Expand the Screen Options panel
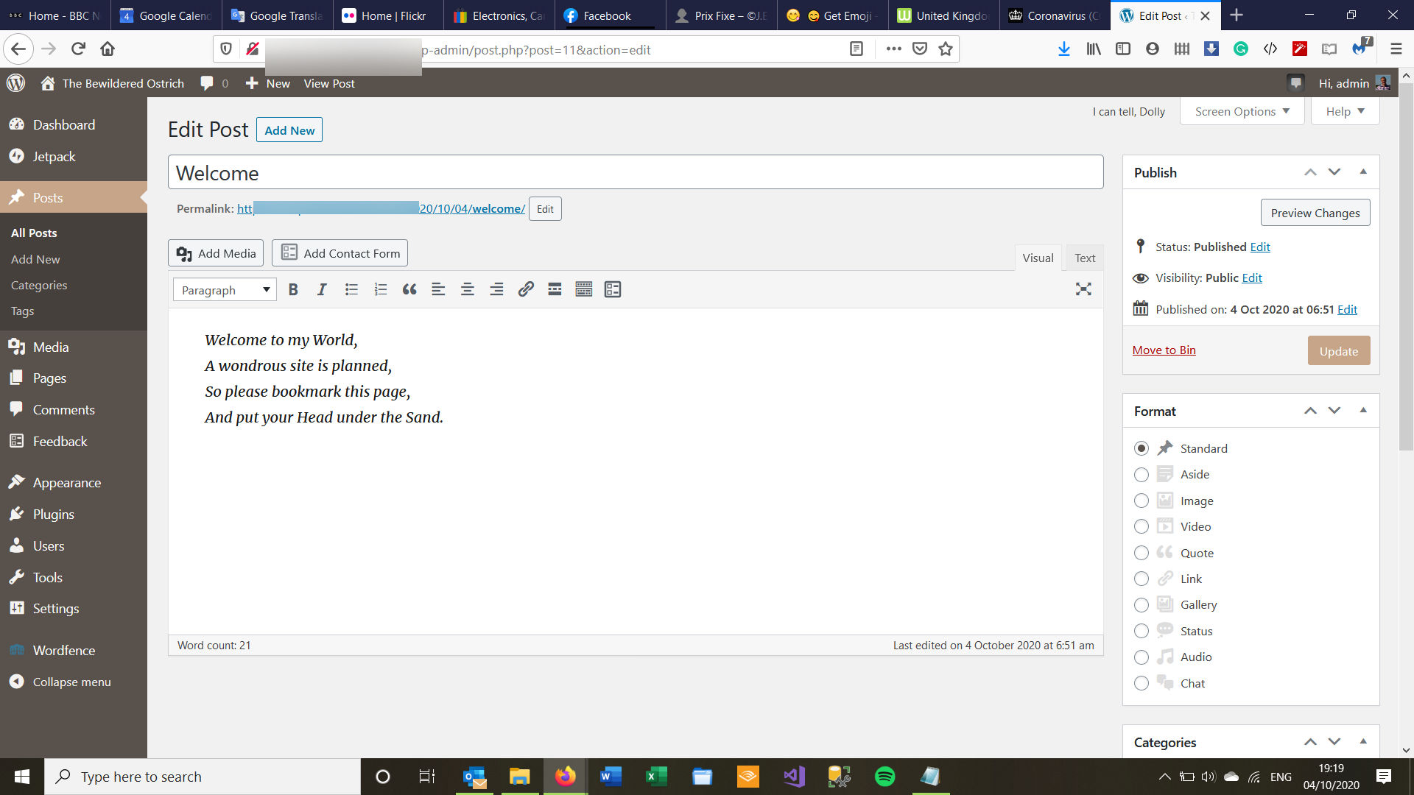The image size is (1414, 795). pos(1242,111)
